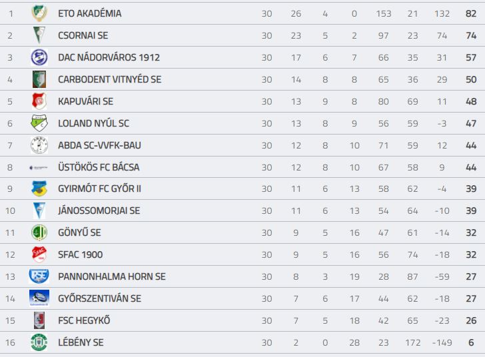Screen dimensions: 485x357
Task: Click the Győrszentiván SE stadium thumbnail
Action: click(x=39, y=298)
